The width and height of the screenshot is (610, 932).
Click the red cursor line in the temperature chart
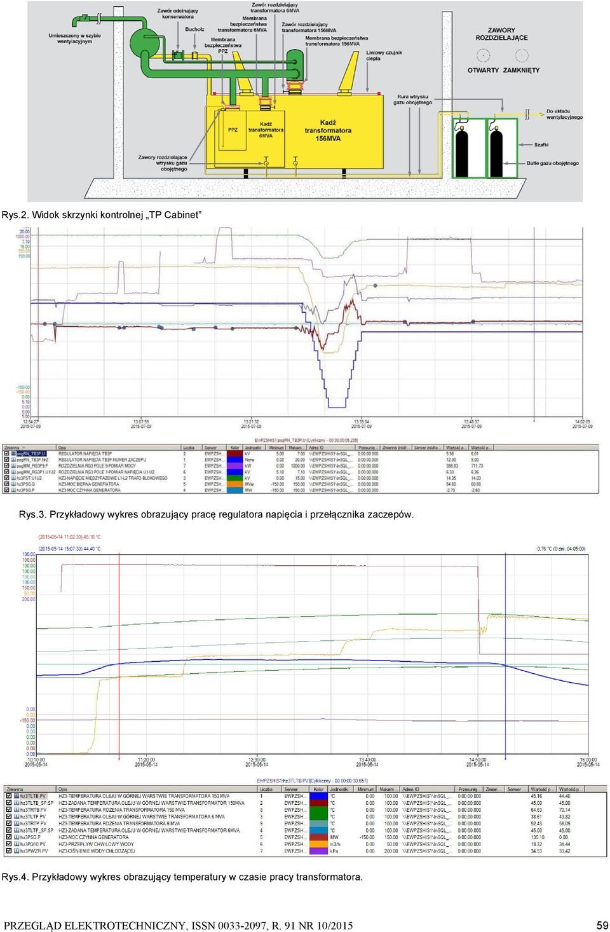(119, 655)
